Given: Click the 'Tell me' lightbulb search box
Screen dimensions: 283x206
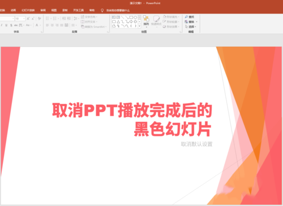Looking at the screenshot, I should tap(115, 10).
